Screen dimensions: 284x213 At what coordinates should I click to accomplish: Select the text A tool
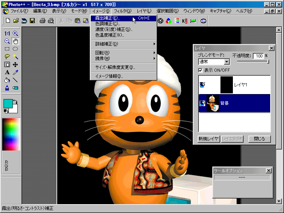click(x=7, y=72)
